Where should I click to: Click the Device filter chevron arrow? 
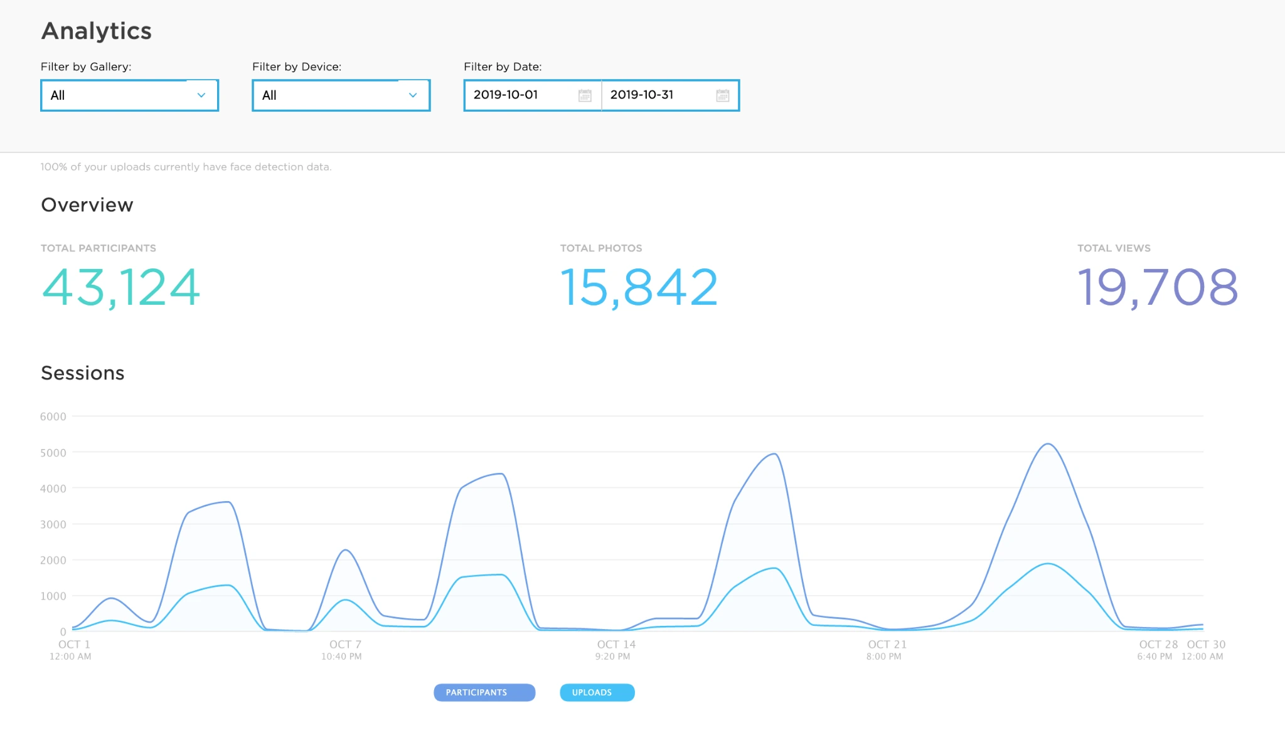(x=413, y=95)
